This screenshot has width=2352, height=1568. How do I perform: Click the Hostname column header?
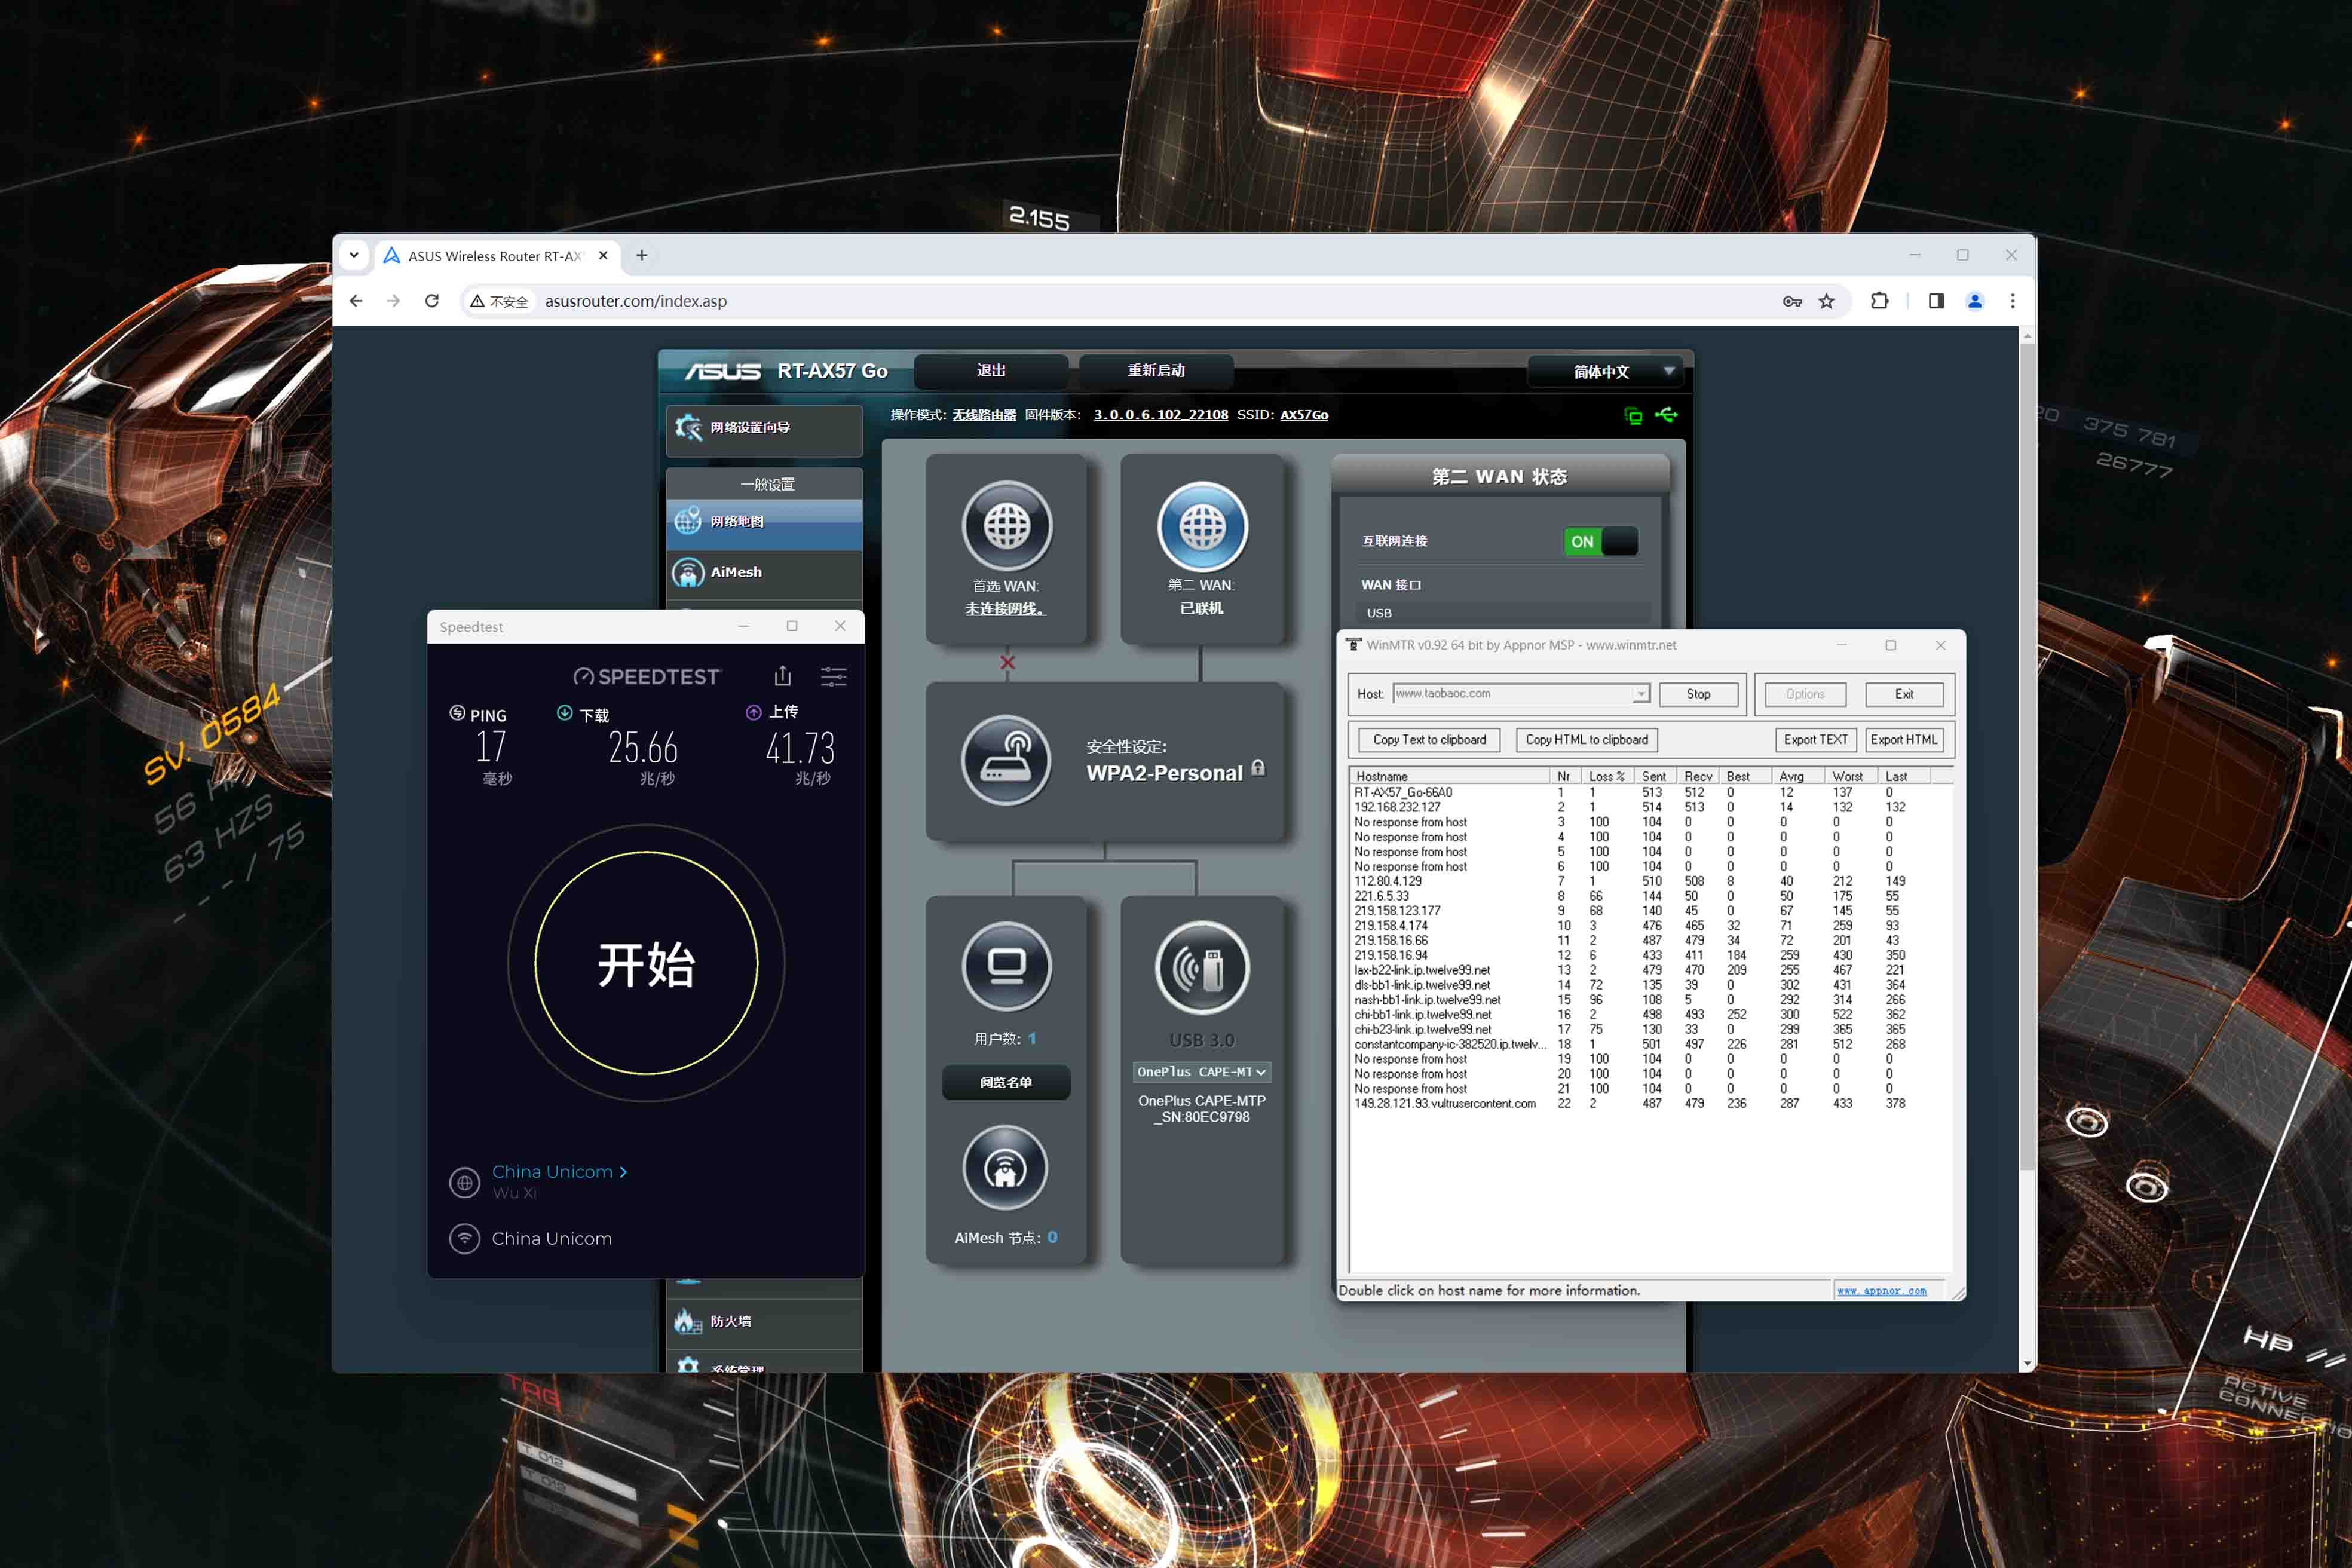1450,776
